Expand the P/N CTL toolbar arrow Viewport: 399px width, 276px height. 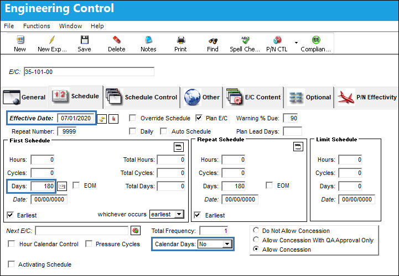(x=296, y=43)
